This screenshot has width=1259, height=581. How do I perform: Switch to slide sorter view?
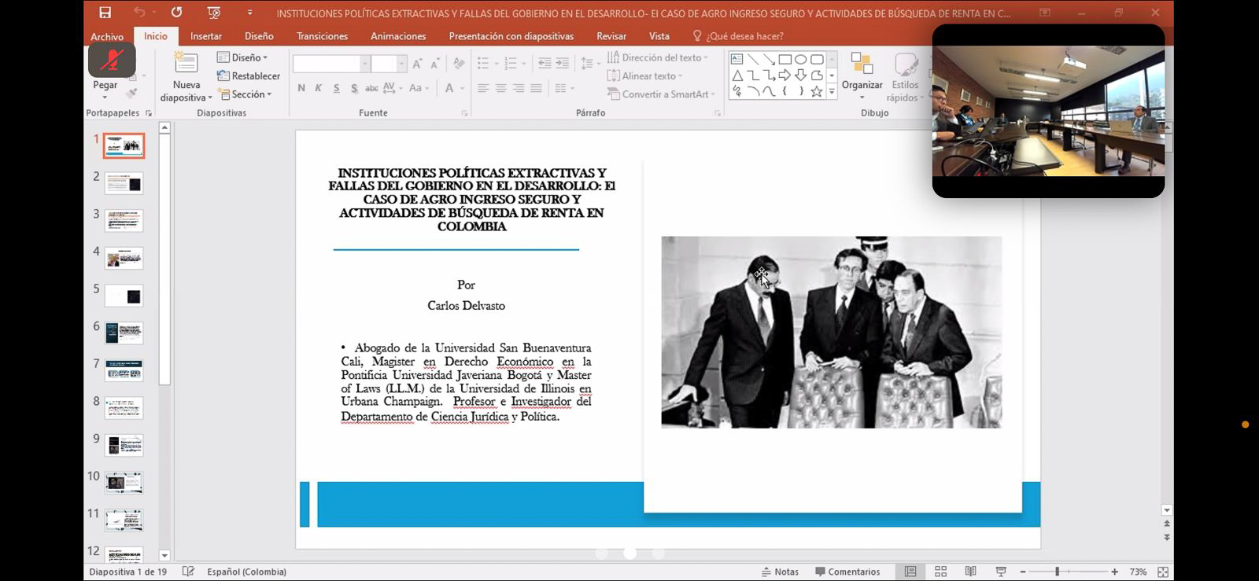940,572
